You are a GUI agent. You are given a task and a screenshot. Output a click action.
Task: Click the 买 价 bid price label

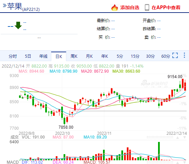click(104, 37)
